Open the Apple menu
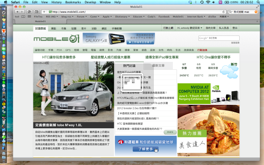The width and height of the screenshot is (264, 165). click(5, 2)
